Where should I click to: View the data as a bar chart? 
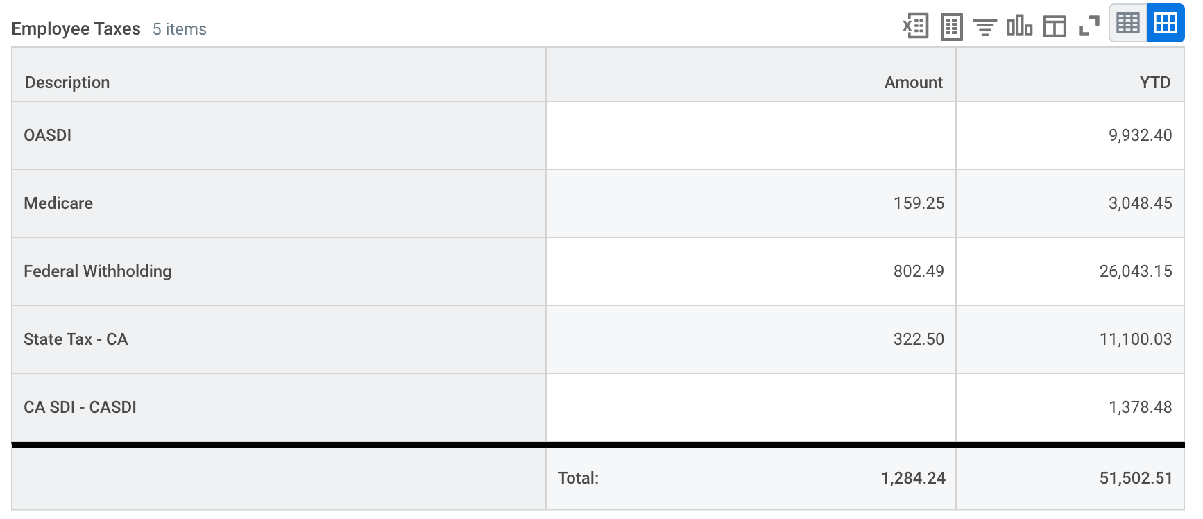coord(1019,26)
